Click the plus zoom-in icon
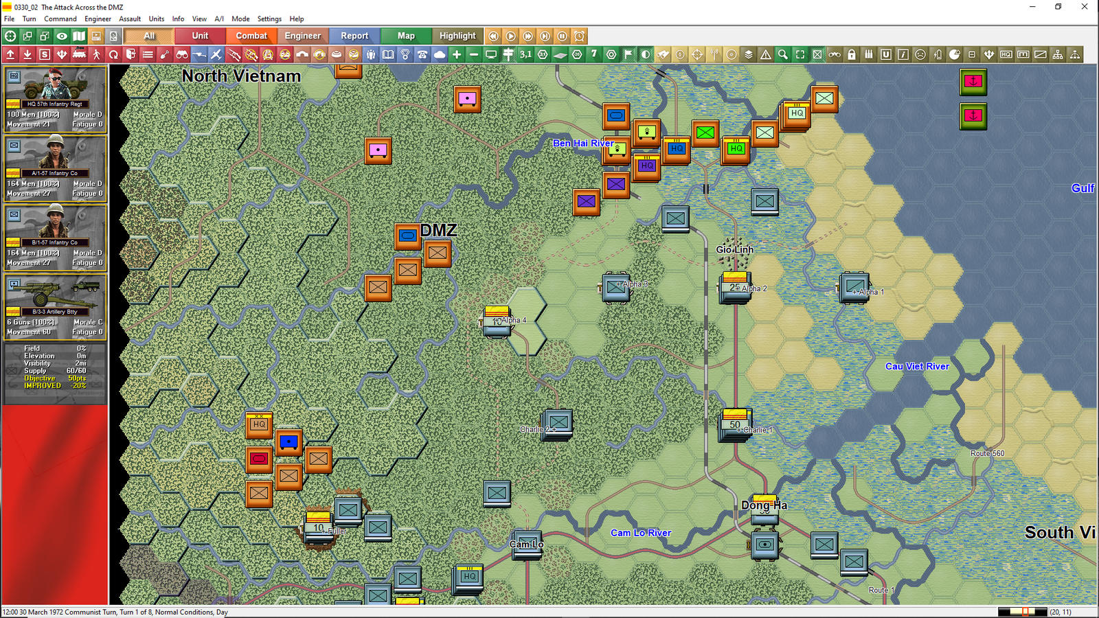The width and height of the screenshot is (1099, 618). click(x=457, y=54)
